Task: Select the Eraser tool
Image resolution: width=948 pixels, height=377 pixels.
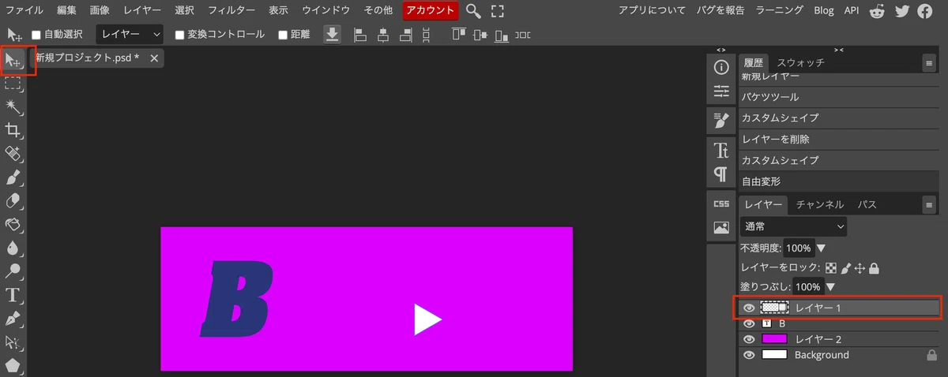Action: click(13, 201)
